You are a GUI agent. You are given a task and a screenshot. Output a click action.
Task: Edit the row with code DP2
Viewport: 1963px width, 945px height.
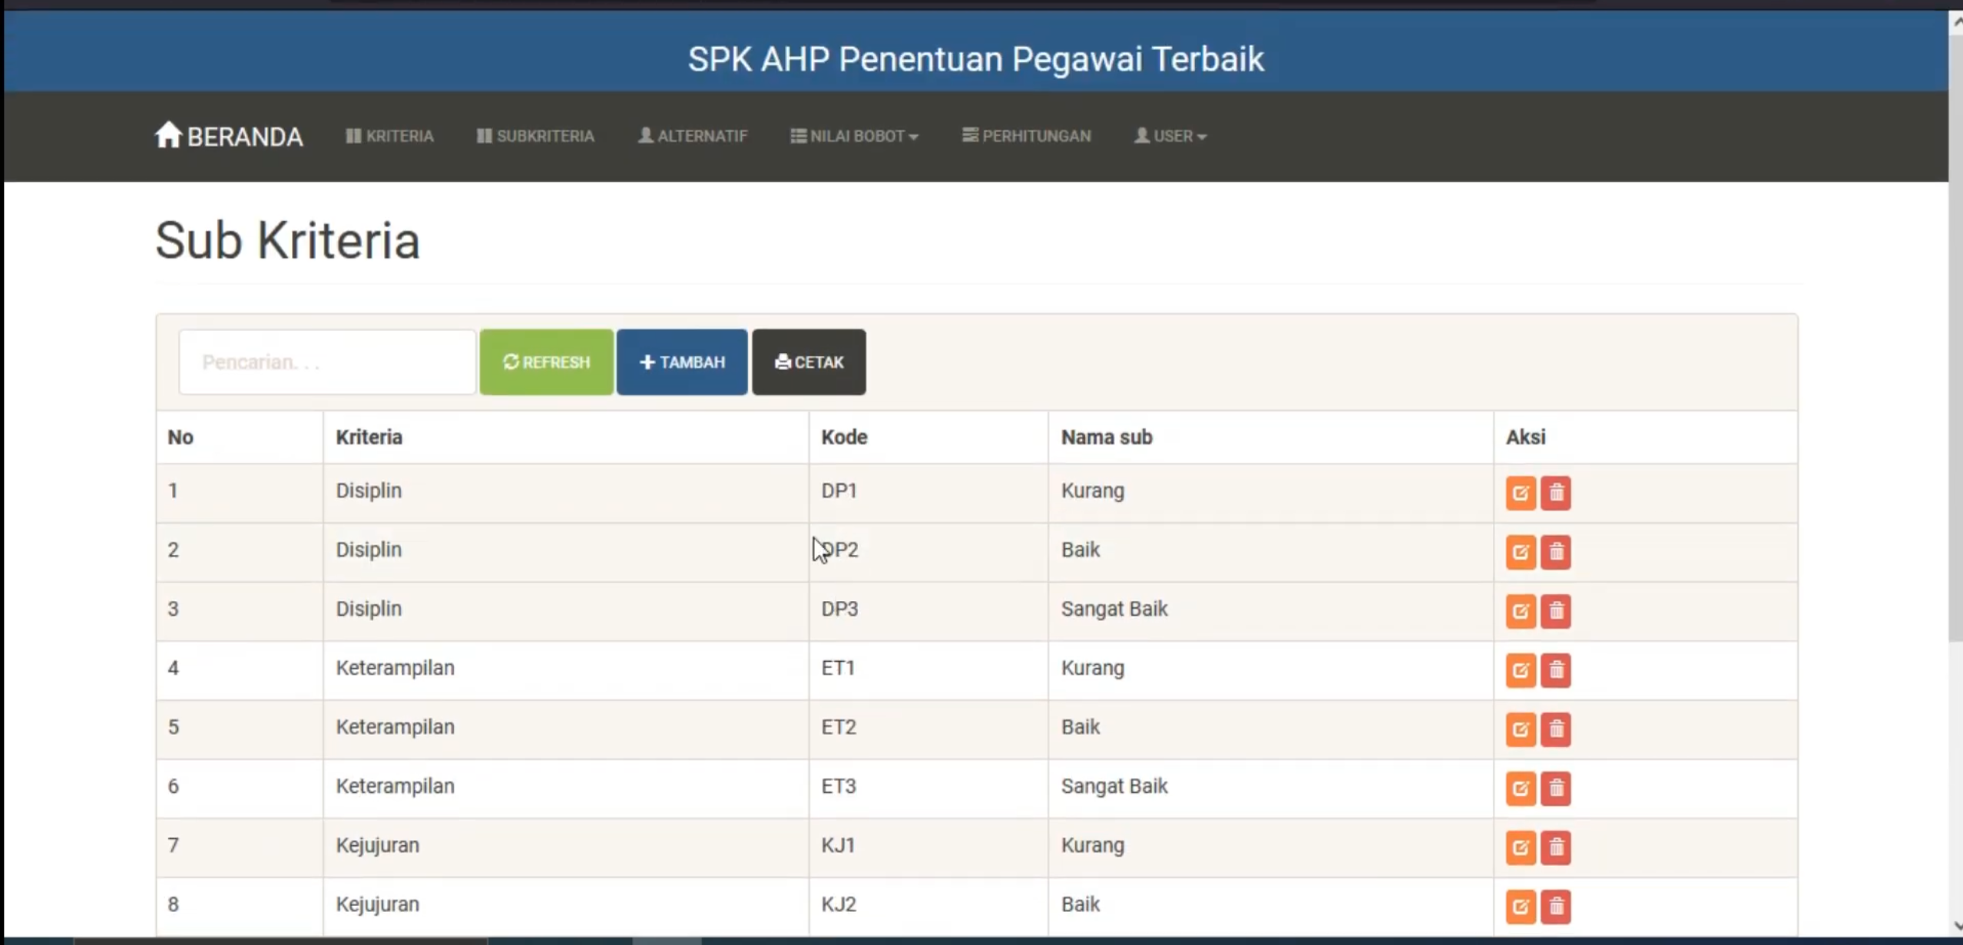[x=1521, y=552]
